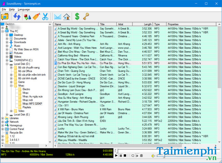Open the 'Nhạc Au ngày xưa' folder
The height and width of the screenshot is (163, 222).
(32, 96)
